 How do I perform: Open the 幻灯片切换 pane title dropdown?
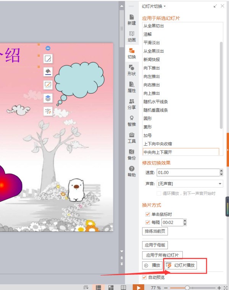click(x=164, y=6)
